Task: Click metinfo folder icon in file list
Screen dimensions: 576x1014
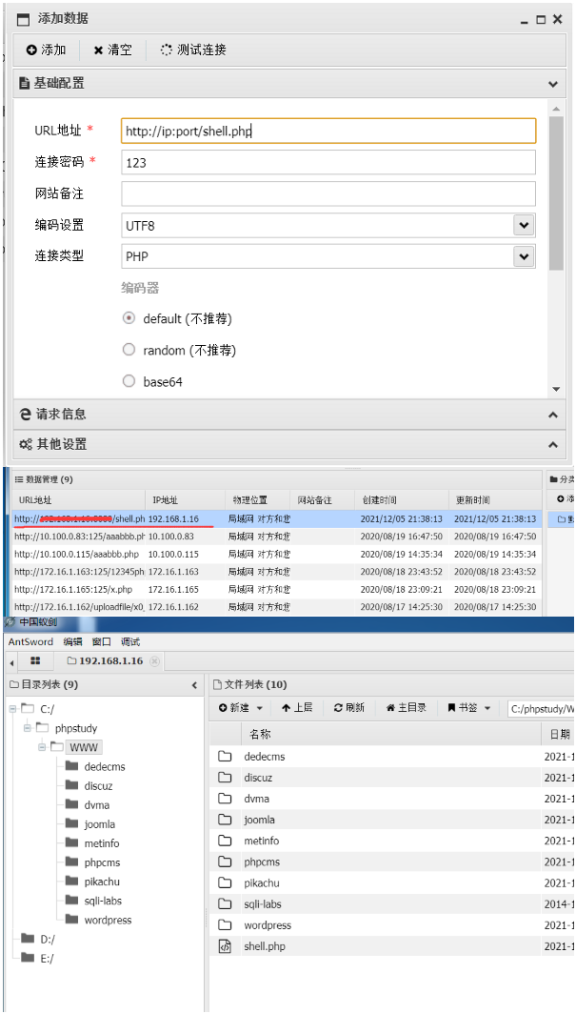Action: point(225,841)
